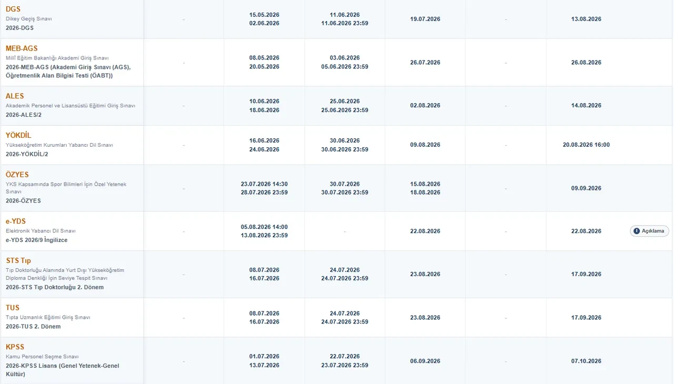Select the ALES exam heading

pyautogui.click(x=15, y=96)
